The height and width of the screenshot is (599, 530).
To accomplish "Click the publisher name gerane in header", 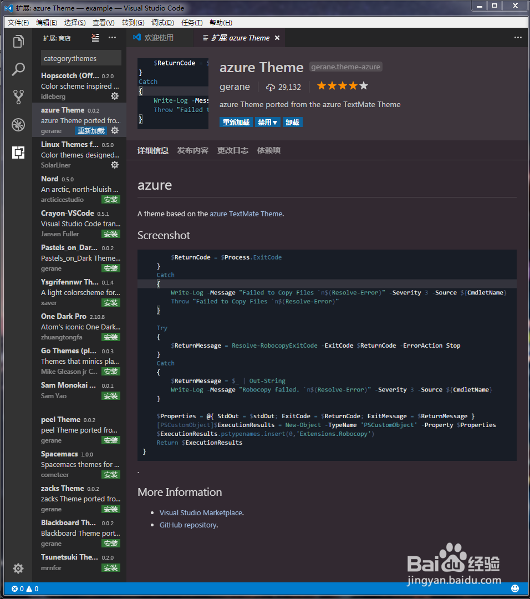I will pos(235,87).
